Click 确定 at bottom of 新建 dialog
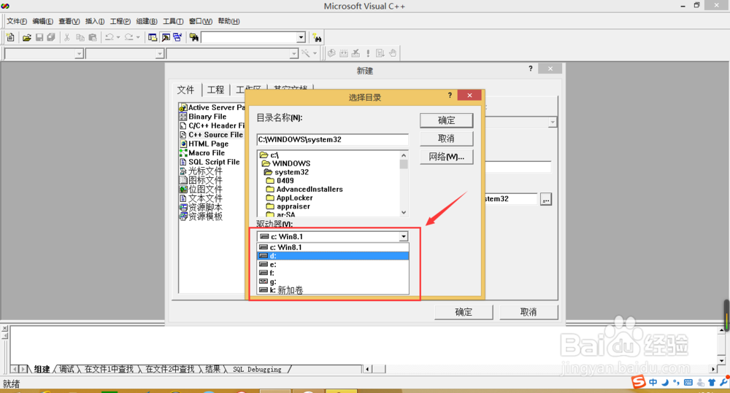This screenshot has height=393, width=730. pyautogui.click(x=464, y=312)
